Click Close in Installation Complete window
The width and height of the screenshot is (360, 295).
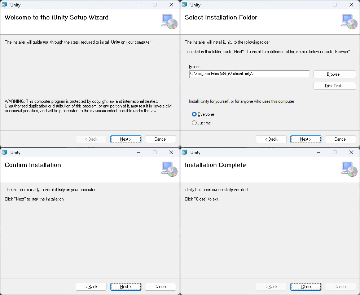tap(306, 286)
